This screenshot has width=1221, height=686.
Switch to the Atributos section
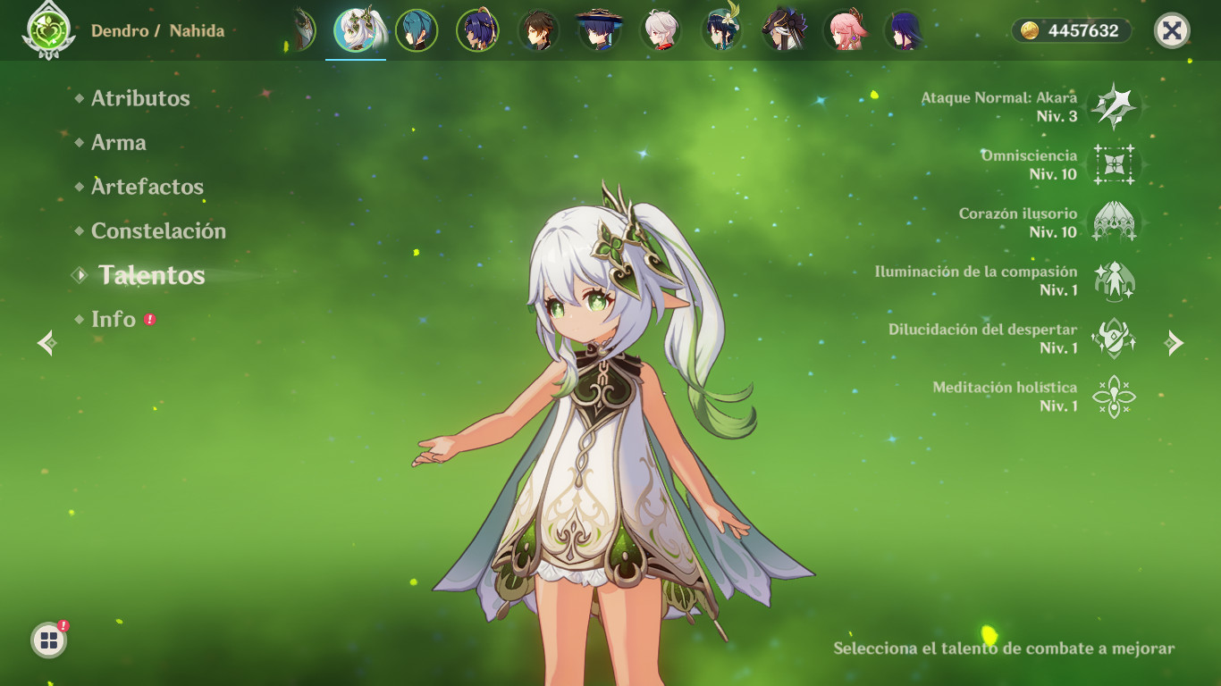(139, 99)
